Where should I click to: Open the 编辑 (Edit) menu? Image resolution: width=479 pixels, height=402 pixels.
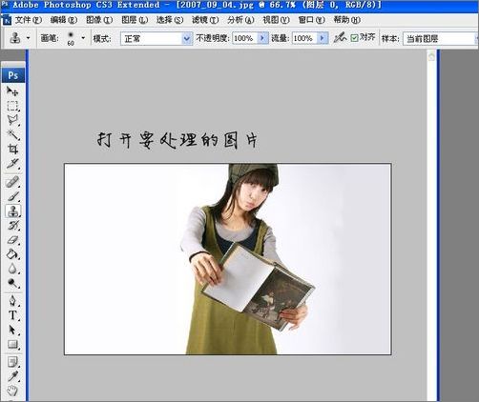[64, 20]
